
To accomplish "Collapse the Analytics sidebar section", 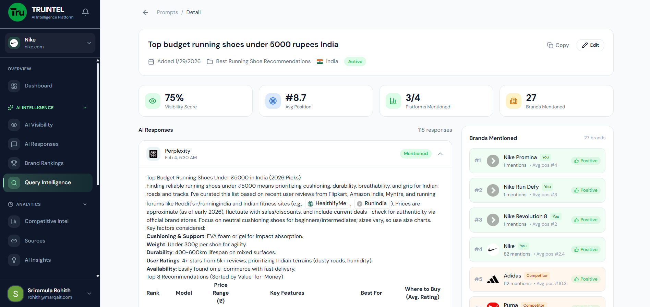I will coord(85,204).
